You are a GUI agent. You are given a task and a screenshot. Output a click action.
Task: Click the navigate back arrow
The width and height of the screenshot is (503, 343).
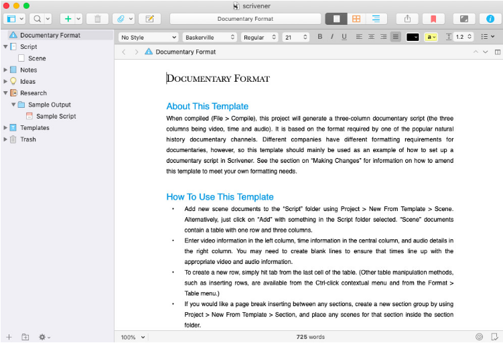click(x=124, y=52)
